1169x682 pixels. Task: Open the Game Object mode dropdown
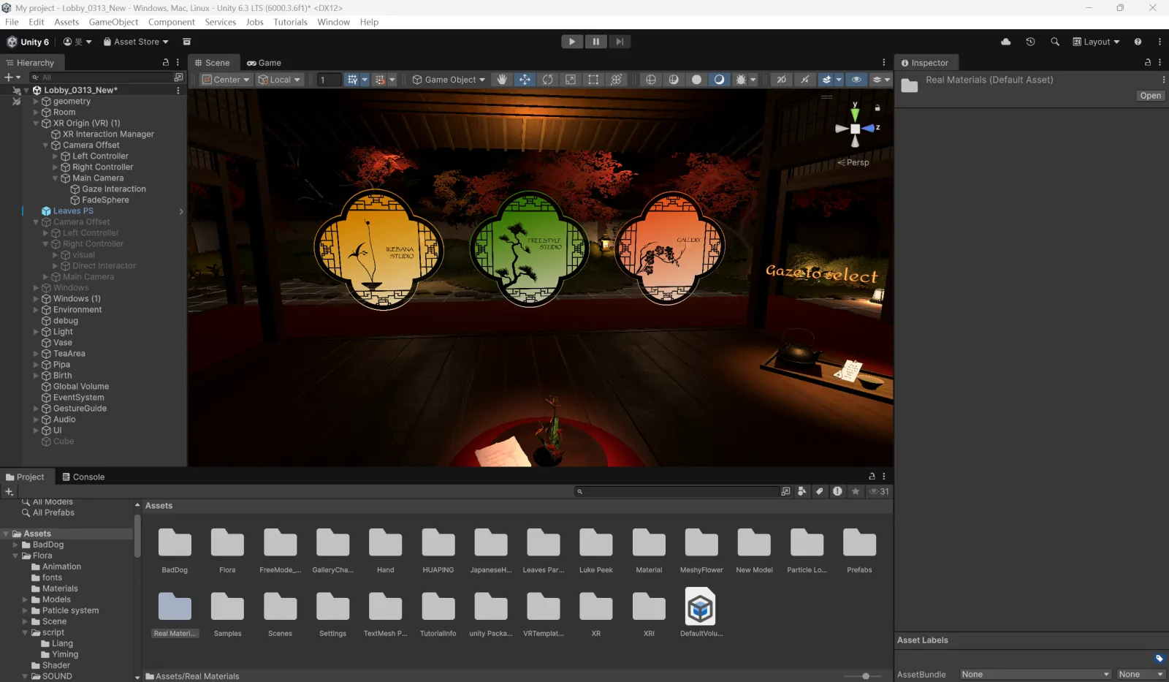click(449, 80)
